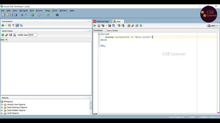Open the Run menu
This screenshot has height=123, width=220.
tap(32, 11)
